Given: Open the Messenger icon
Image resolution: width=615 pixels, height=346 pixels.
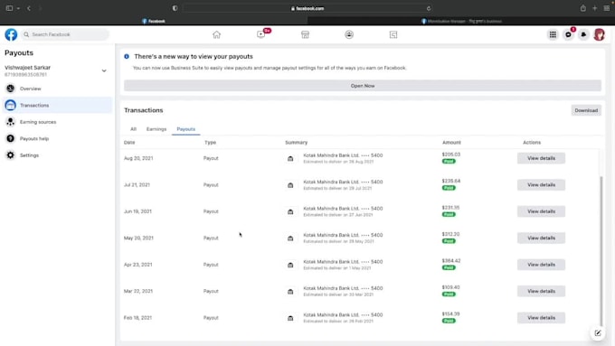Looking at the screenshot, I should click(568, 34).
